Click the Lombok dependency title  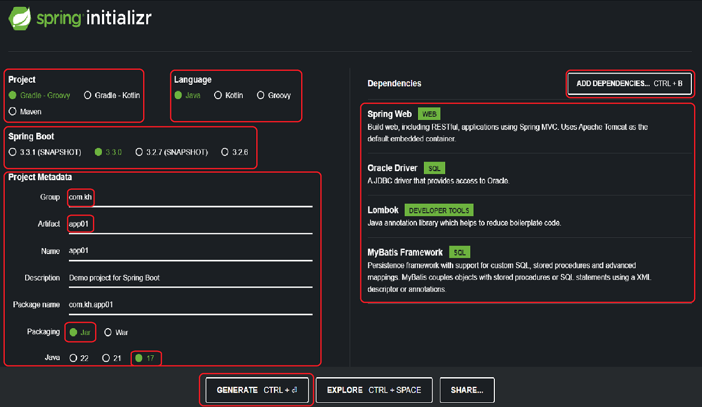[383, 210]
